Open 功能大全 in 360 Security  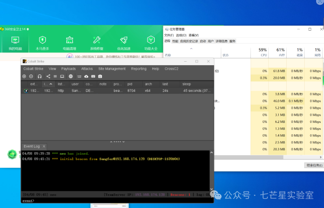(151, 43)
